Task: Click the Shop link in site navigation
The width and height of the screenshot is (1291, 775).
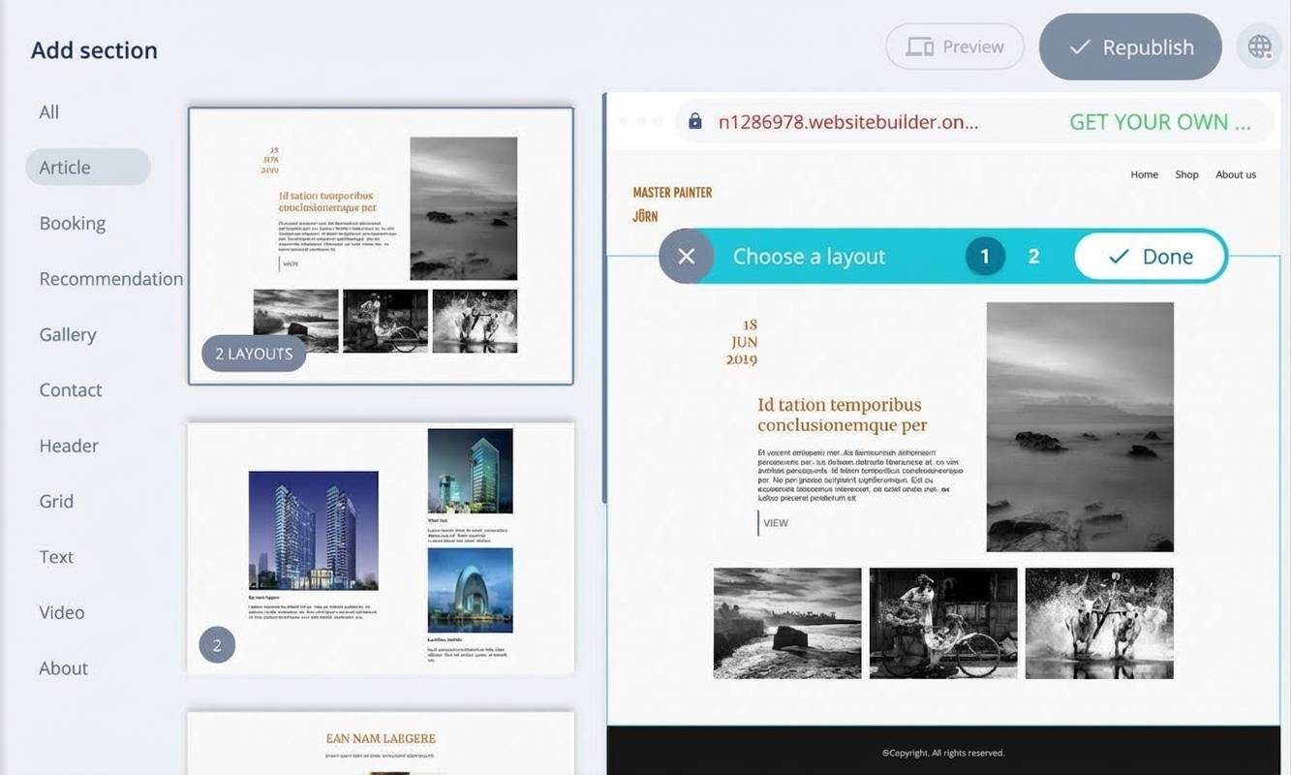Action: click(x=1186, y=175)
